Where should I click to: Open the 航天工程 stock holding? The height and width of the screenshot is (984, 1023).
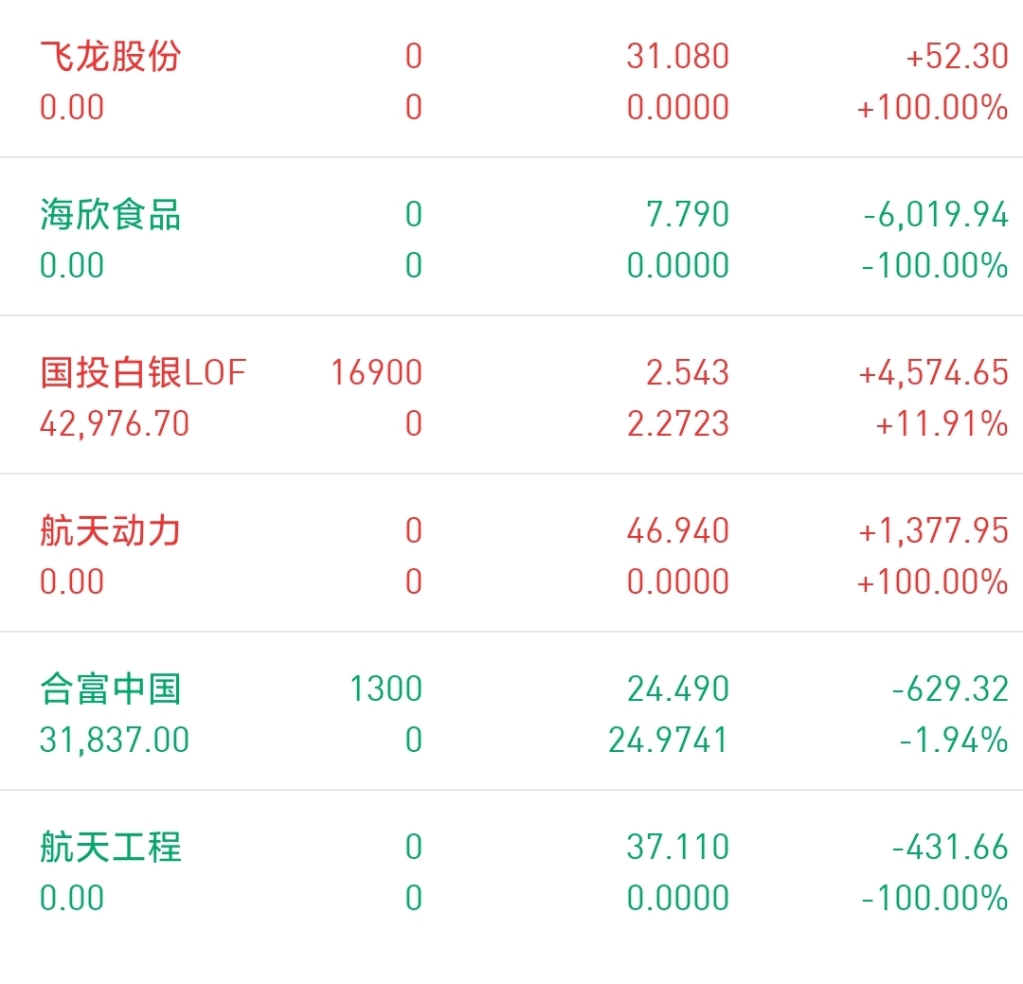click(511, 870)
